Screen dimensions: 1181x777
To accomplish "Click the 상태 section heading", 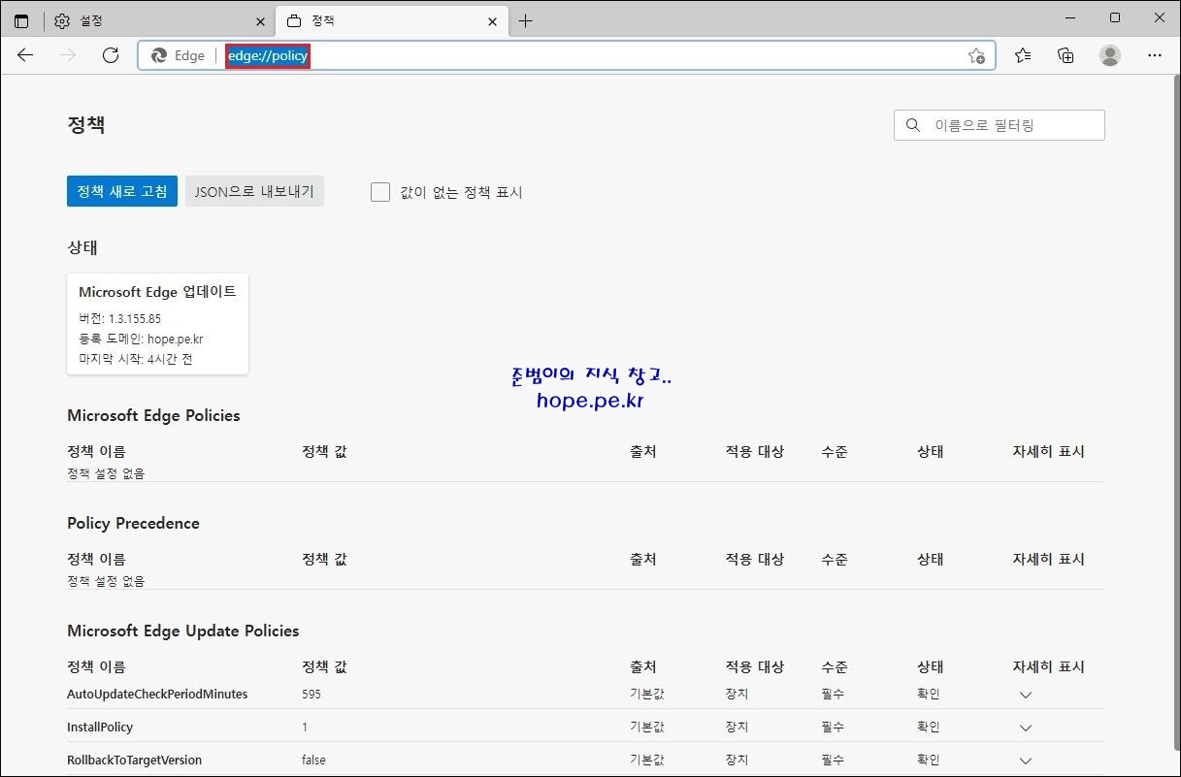I will [x=82, y=247].
